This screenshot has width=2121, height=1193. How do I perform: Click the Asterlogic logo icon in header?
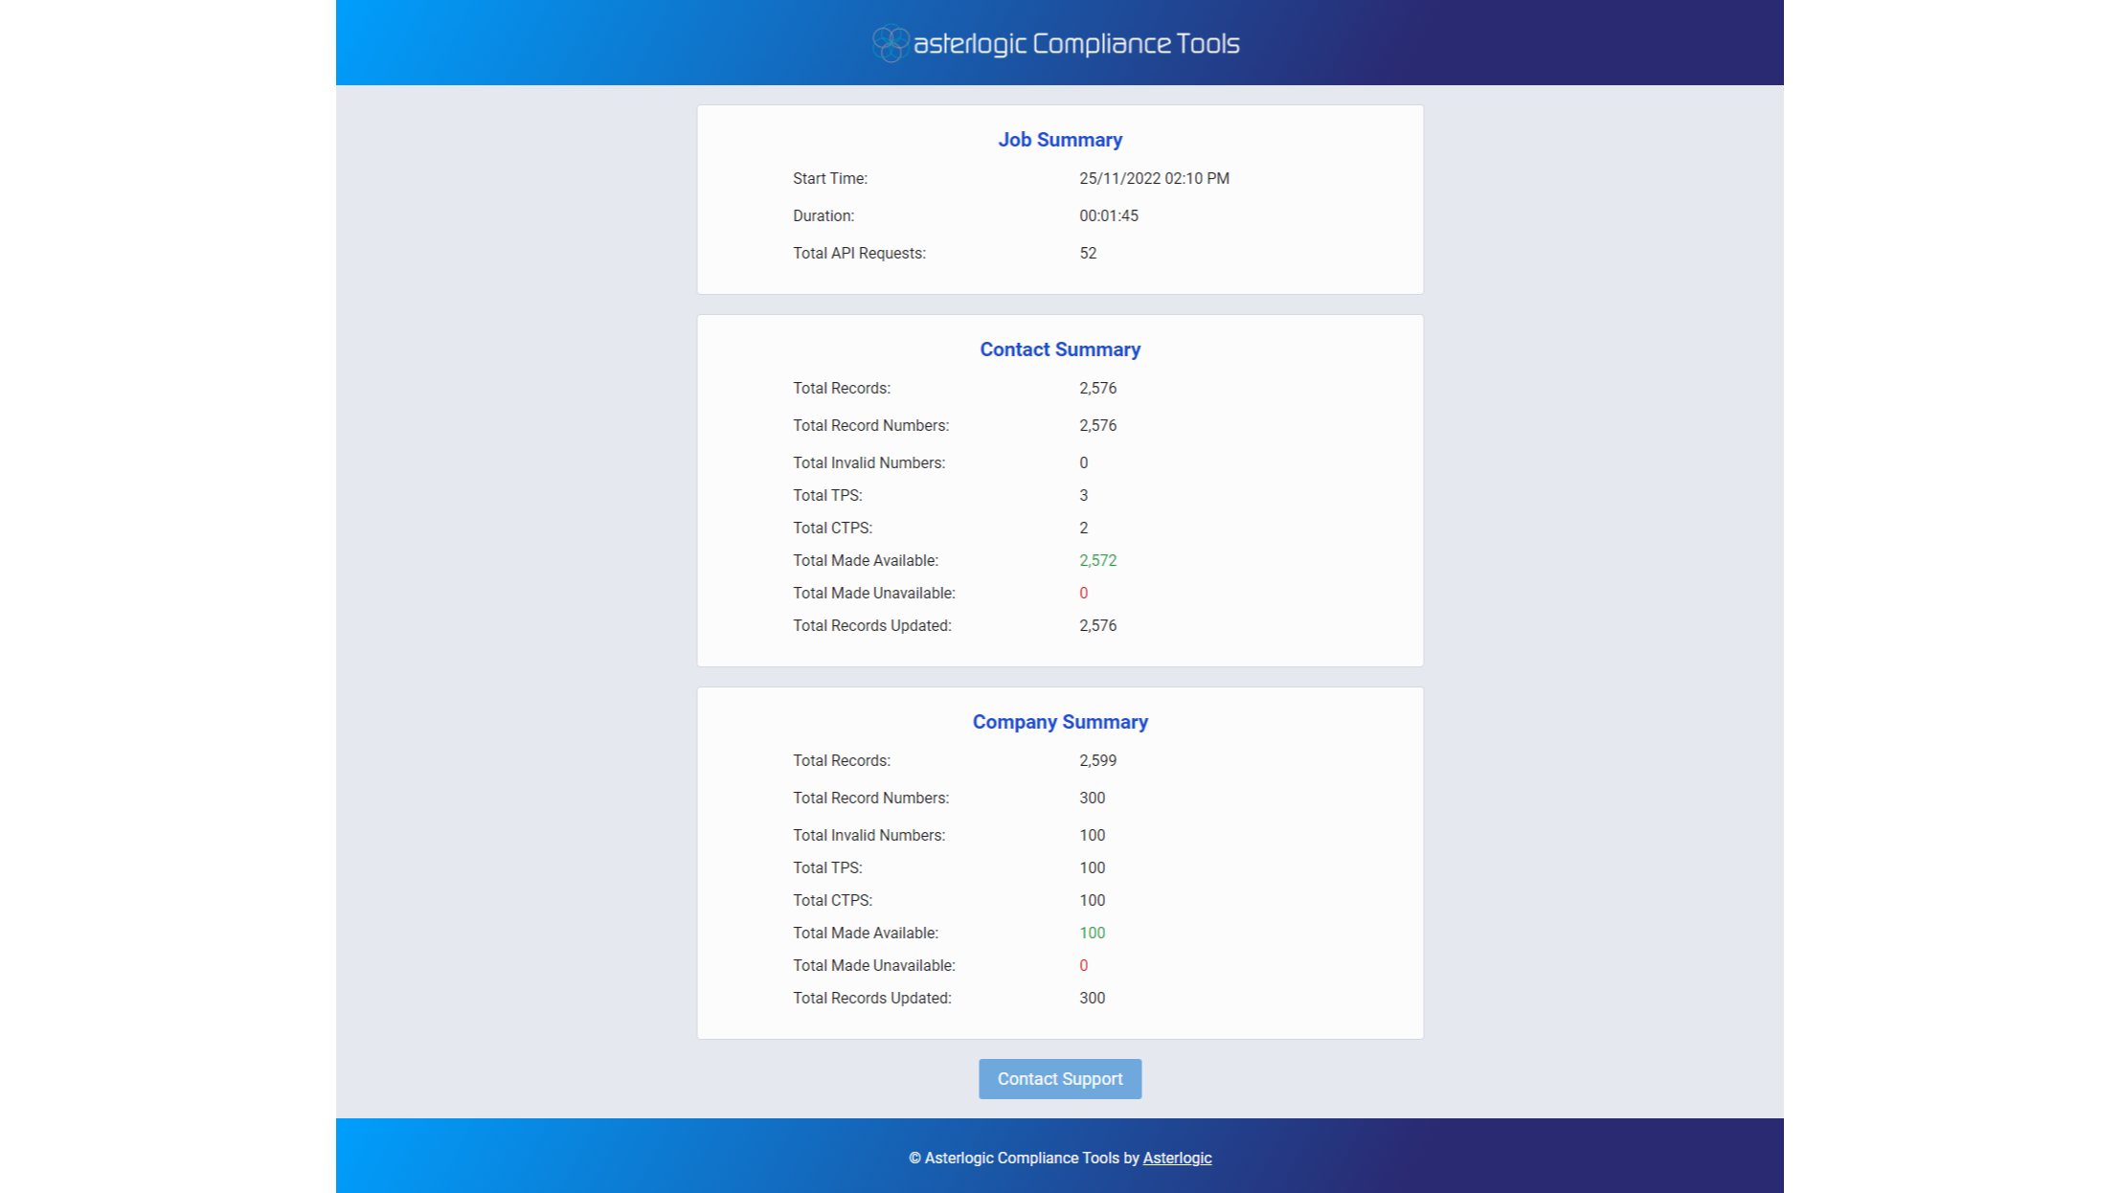[890, 43]
